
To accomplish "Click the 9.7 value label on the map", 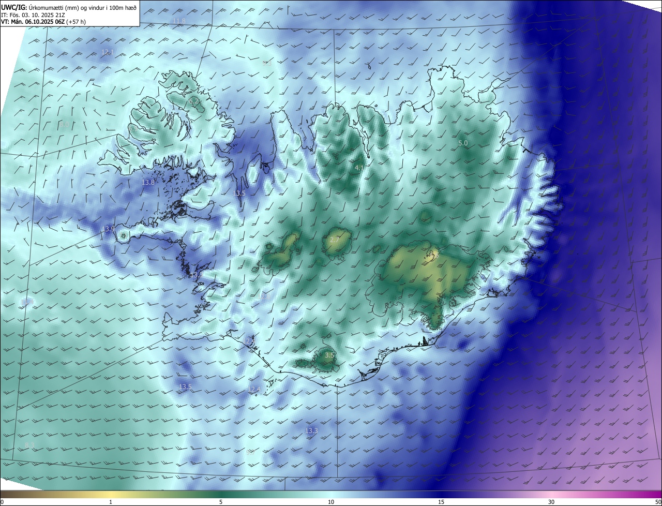I will point(251,452).
